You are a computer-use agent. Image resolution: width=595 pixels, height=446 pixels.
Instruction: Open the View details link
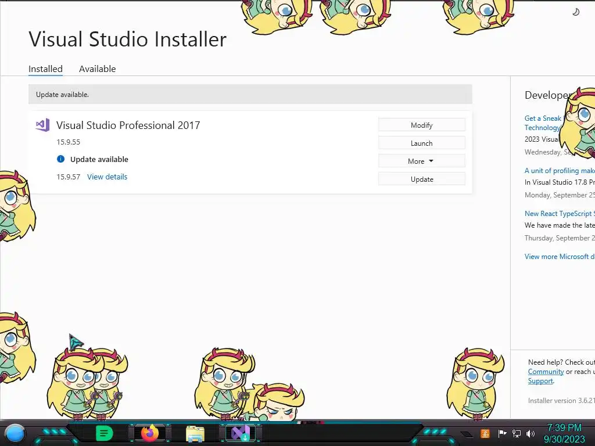107,177
